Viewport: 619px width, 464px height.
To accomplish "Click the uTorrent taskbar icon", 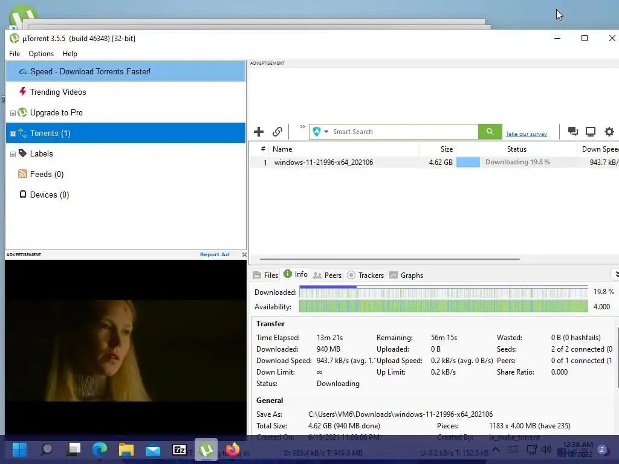I will pos(206,449).
